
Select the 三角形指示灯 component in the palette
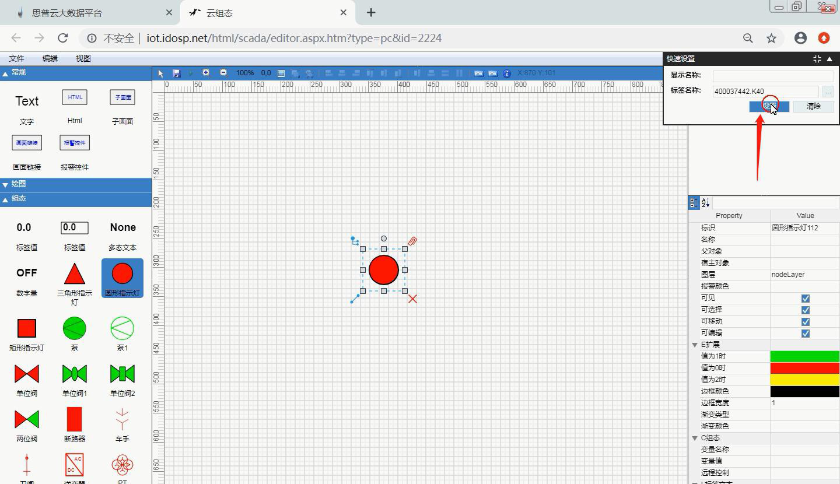tap(74, 273)
